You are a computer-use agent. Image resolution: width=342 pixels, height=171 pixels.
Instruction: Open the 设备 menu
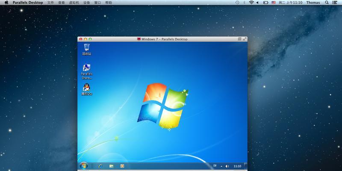(x=87, y=3)
